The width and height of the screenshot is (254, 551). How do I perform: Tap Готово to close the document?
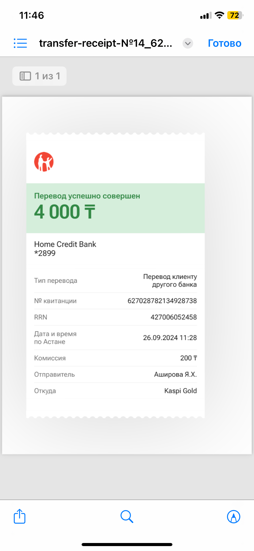tap(225, 43)
